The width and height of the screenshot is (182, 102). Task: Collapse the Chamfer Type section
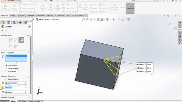[x=28, y=35]
